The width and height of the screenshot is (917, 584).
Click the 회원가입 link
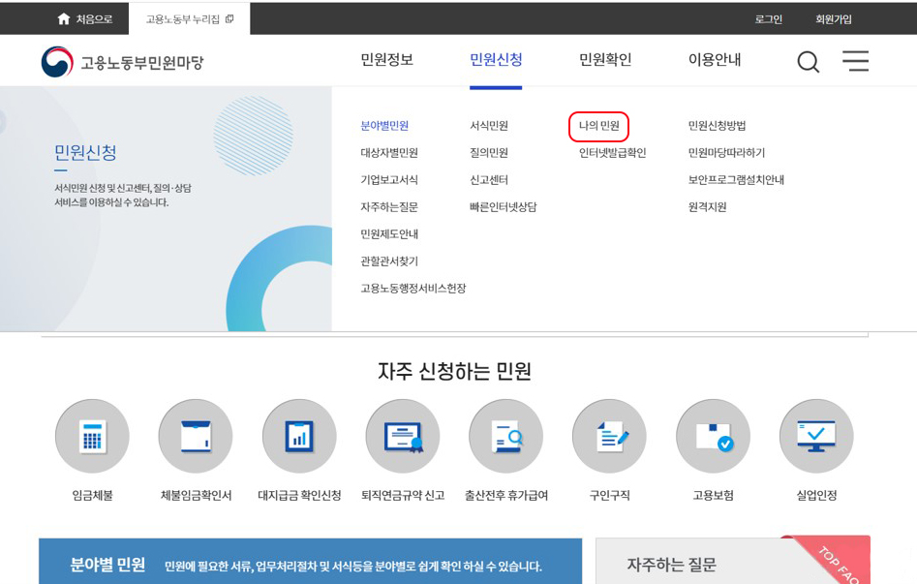tap(834, 19)
